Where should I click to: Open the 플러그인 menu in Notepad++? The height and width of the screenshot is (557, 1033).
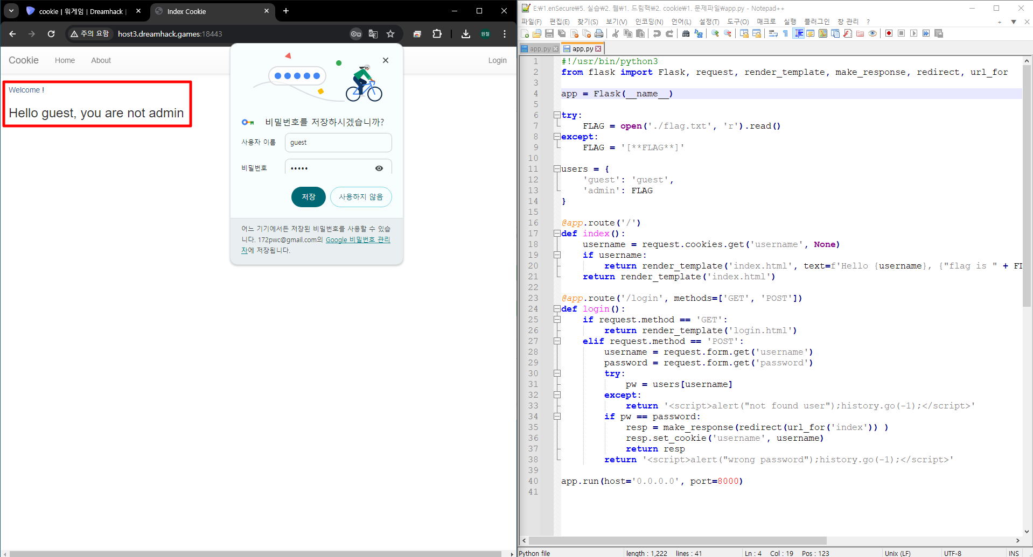[x=817, y=22]
